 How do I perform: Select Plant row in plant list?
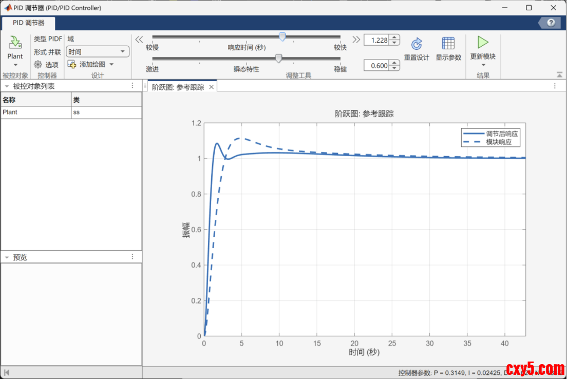coord(36,112)
